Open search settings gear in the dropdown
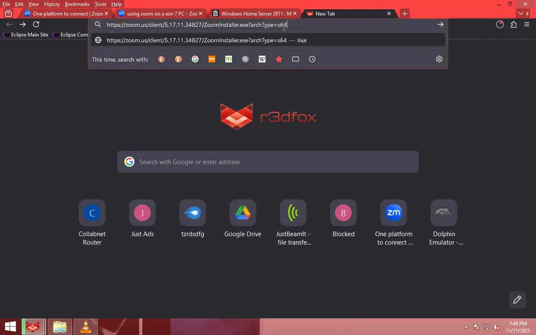536x335 pixels. point(439,59)
